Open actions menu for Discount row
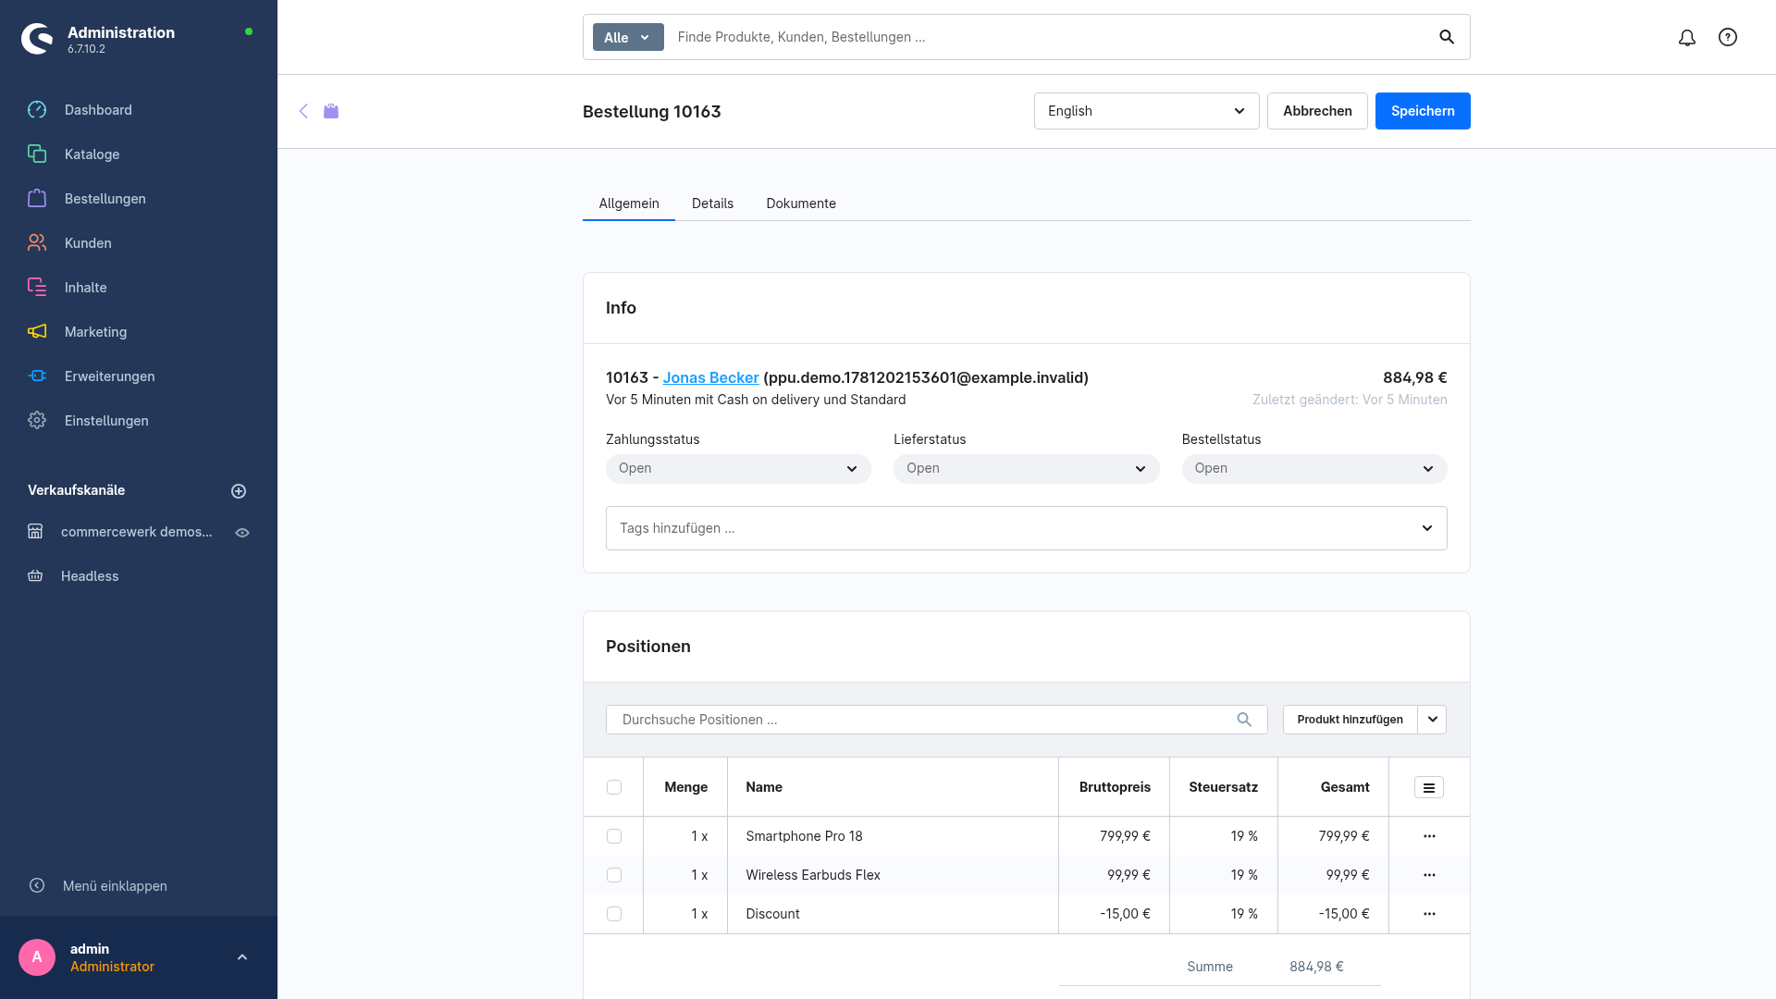Screen dimensions: 1776x999 pyautogui.click(x=1429, y=914)
